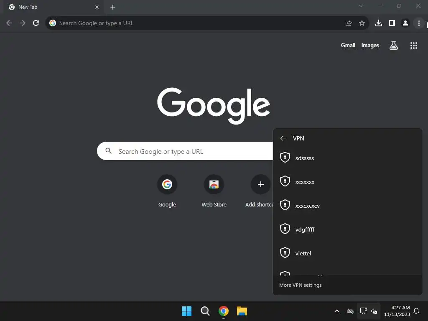
Task: Reload the current page
Action: (36, 23)
